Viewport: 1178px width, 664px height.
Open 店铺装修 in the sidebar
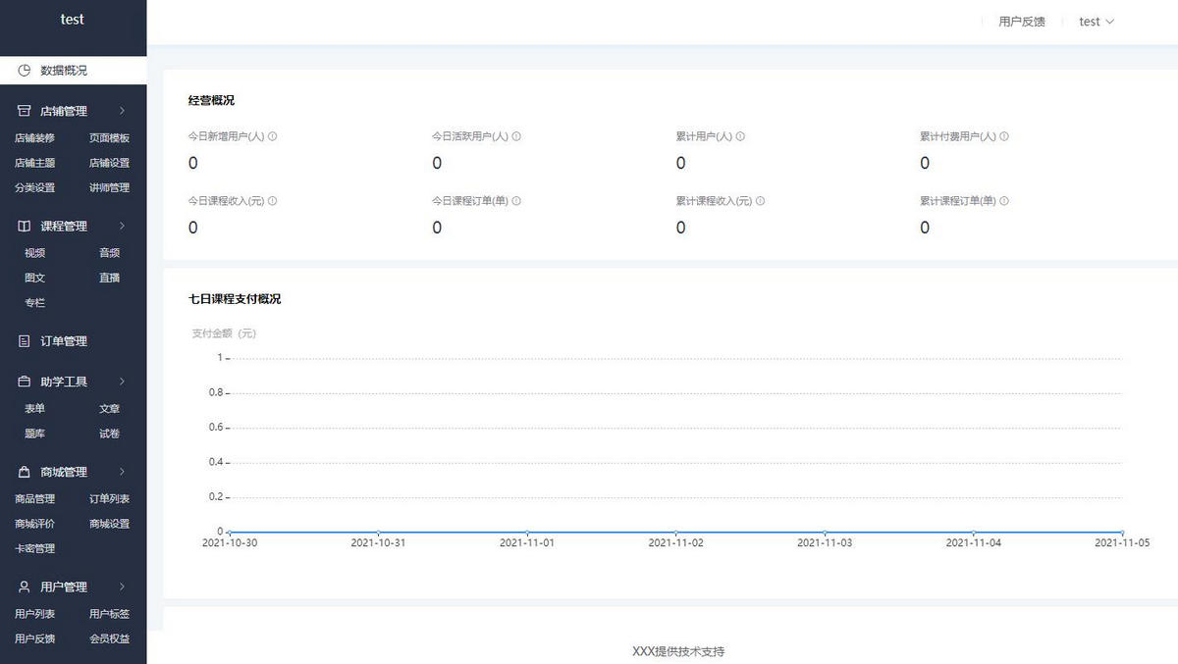(34, 138)
